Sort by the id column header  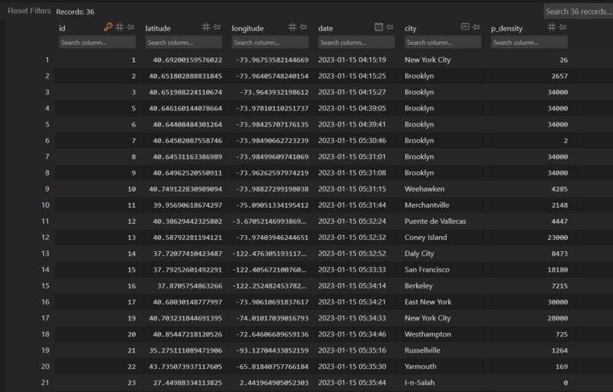[62, 28]
